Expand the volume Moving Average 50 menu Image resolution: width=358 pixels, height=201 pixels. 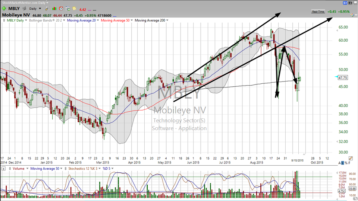pos(61,169)
